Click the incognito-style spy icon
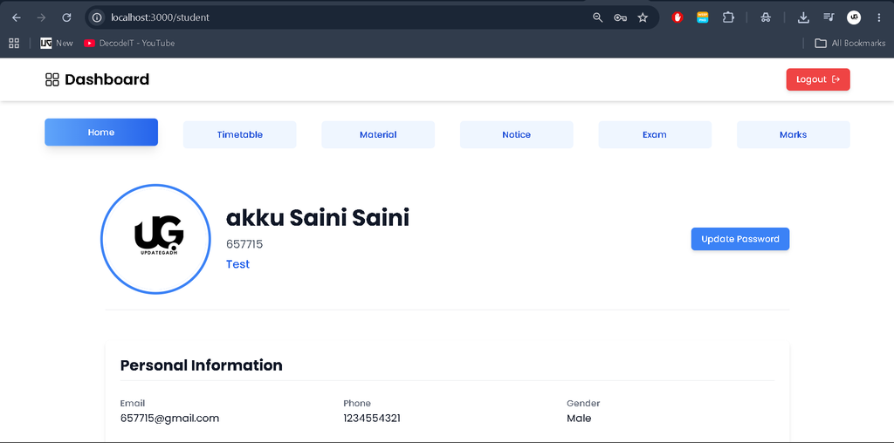The width and height of the screenshot is (894, 443). pyautogui.click(x=766, y=17)
